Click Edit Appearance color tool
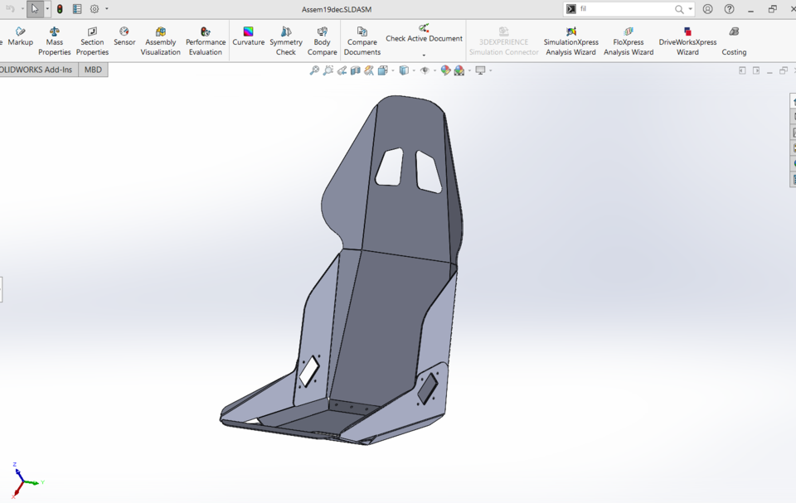796x503 pixels. click(444, 70)
